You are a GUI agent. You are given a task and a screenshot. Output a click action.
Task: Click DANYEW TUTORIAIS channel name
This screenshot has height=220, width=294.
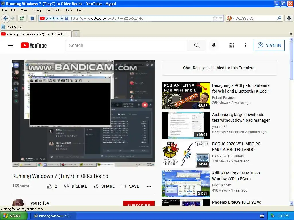point(228,156)
